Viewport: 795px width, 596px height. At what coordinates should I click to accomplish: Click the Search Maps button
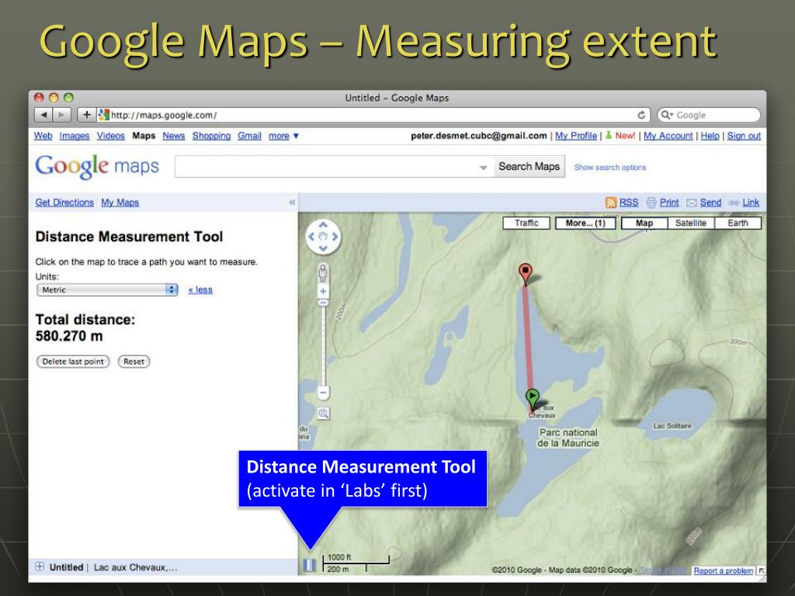529,167
